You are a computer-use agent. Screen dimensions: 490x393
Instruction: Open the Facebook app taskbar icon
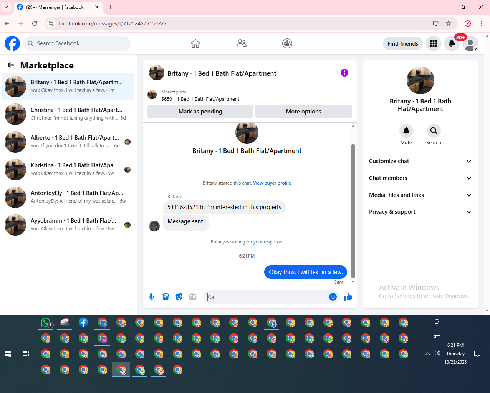(83, 323)
